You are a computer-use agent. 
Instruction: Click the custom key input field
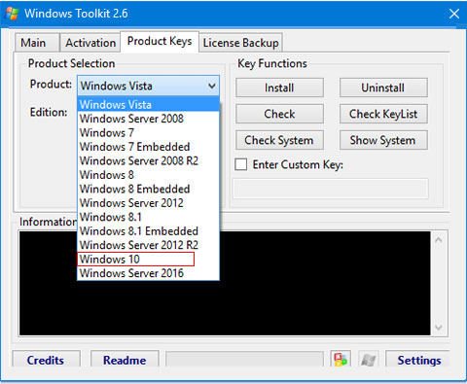tap(331, 189)
